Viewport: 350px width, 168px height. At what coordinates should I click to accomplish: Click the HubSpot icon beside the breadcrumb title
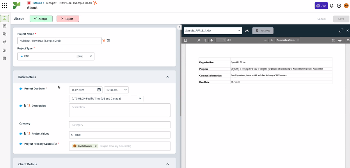pyautogui.click(x=95, y=3)
